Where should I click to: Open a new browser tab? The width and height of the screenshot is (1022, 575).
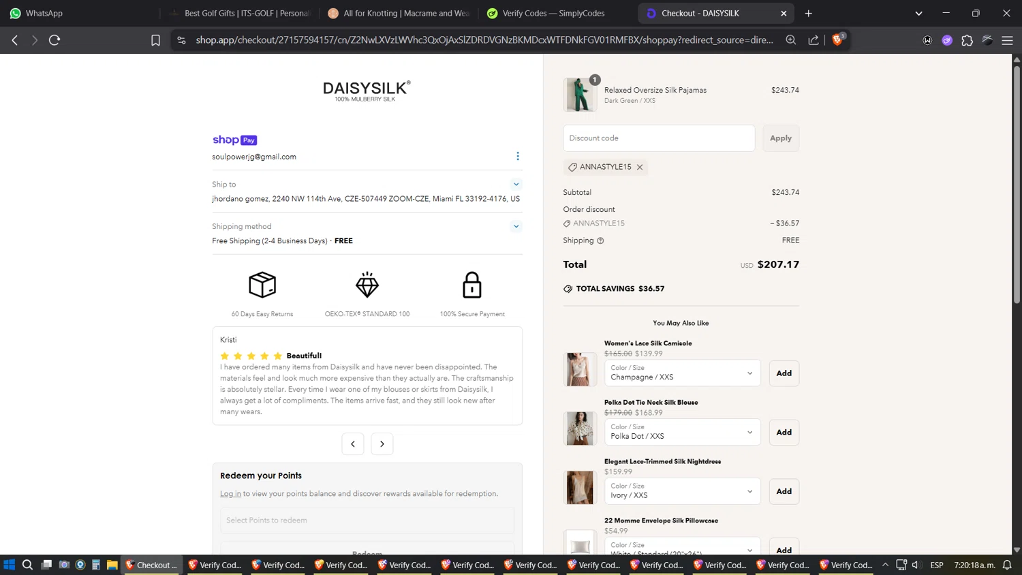[x=808, y=13]
